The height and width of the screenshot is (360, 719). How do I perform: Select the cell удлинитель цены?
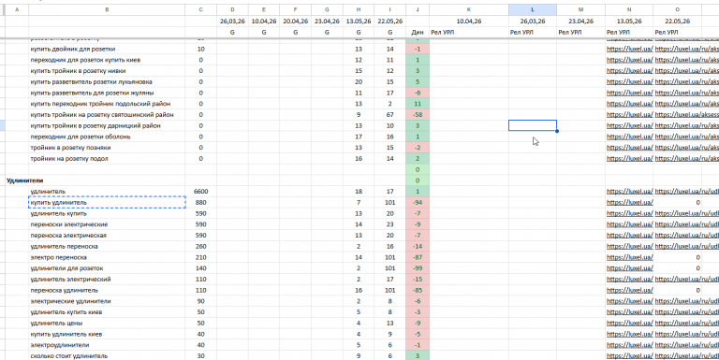pyautogui.click(x=107, y=324)
